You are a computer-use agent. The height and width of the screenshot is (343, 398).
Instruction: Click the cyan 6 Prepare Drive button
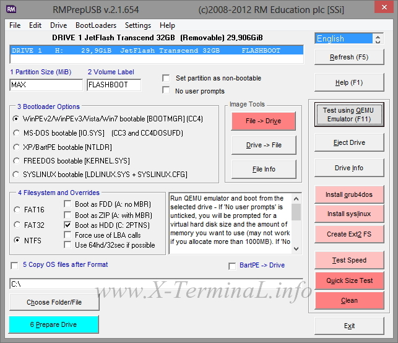pos(54,324)
